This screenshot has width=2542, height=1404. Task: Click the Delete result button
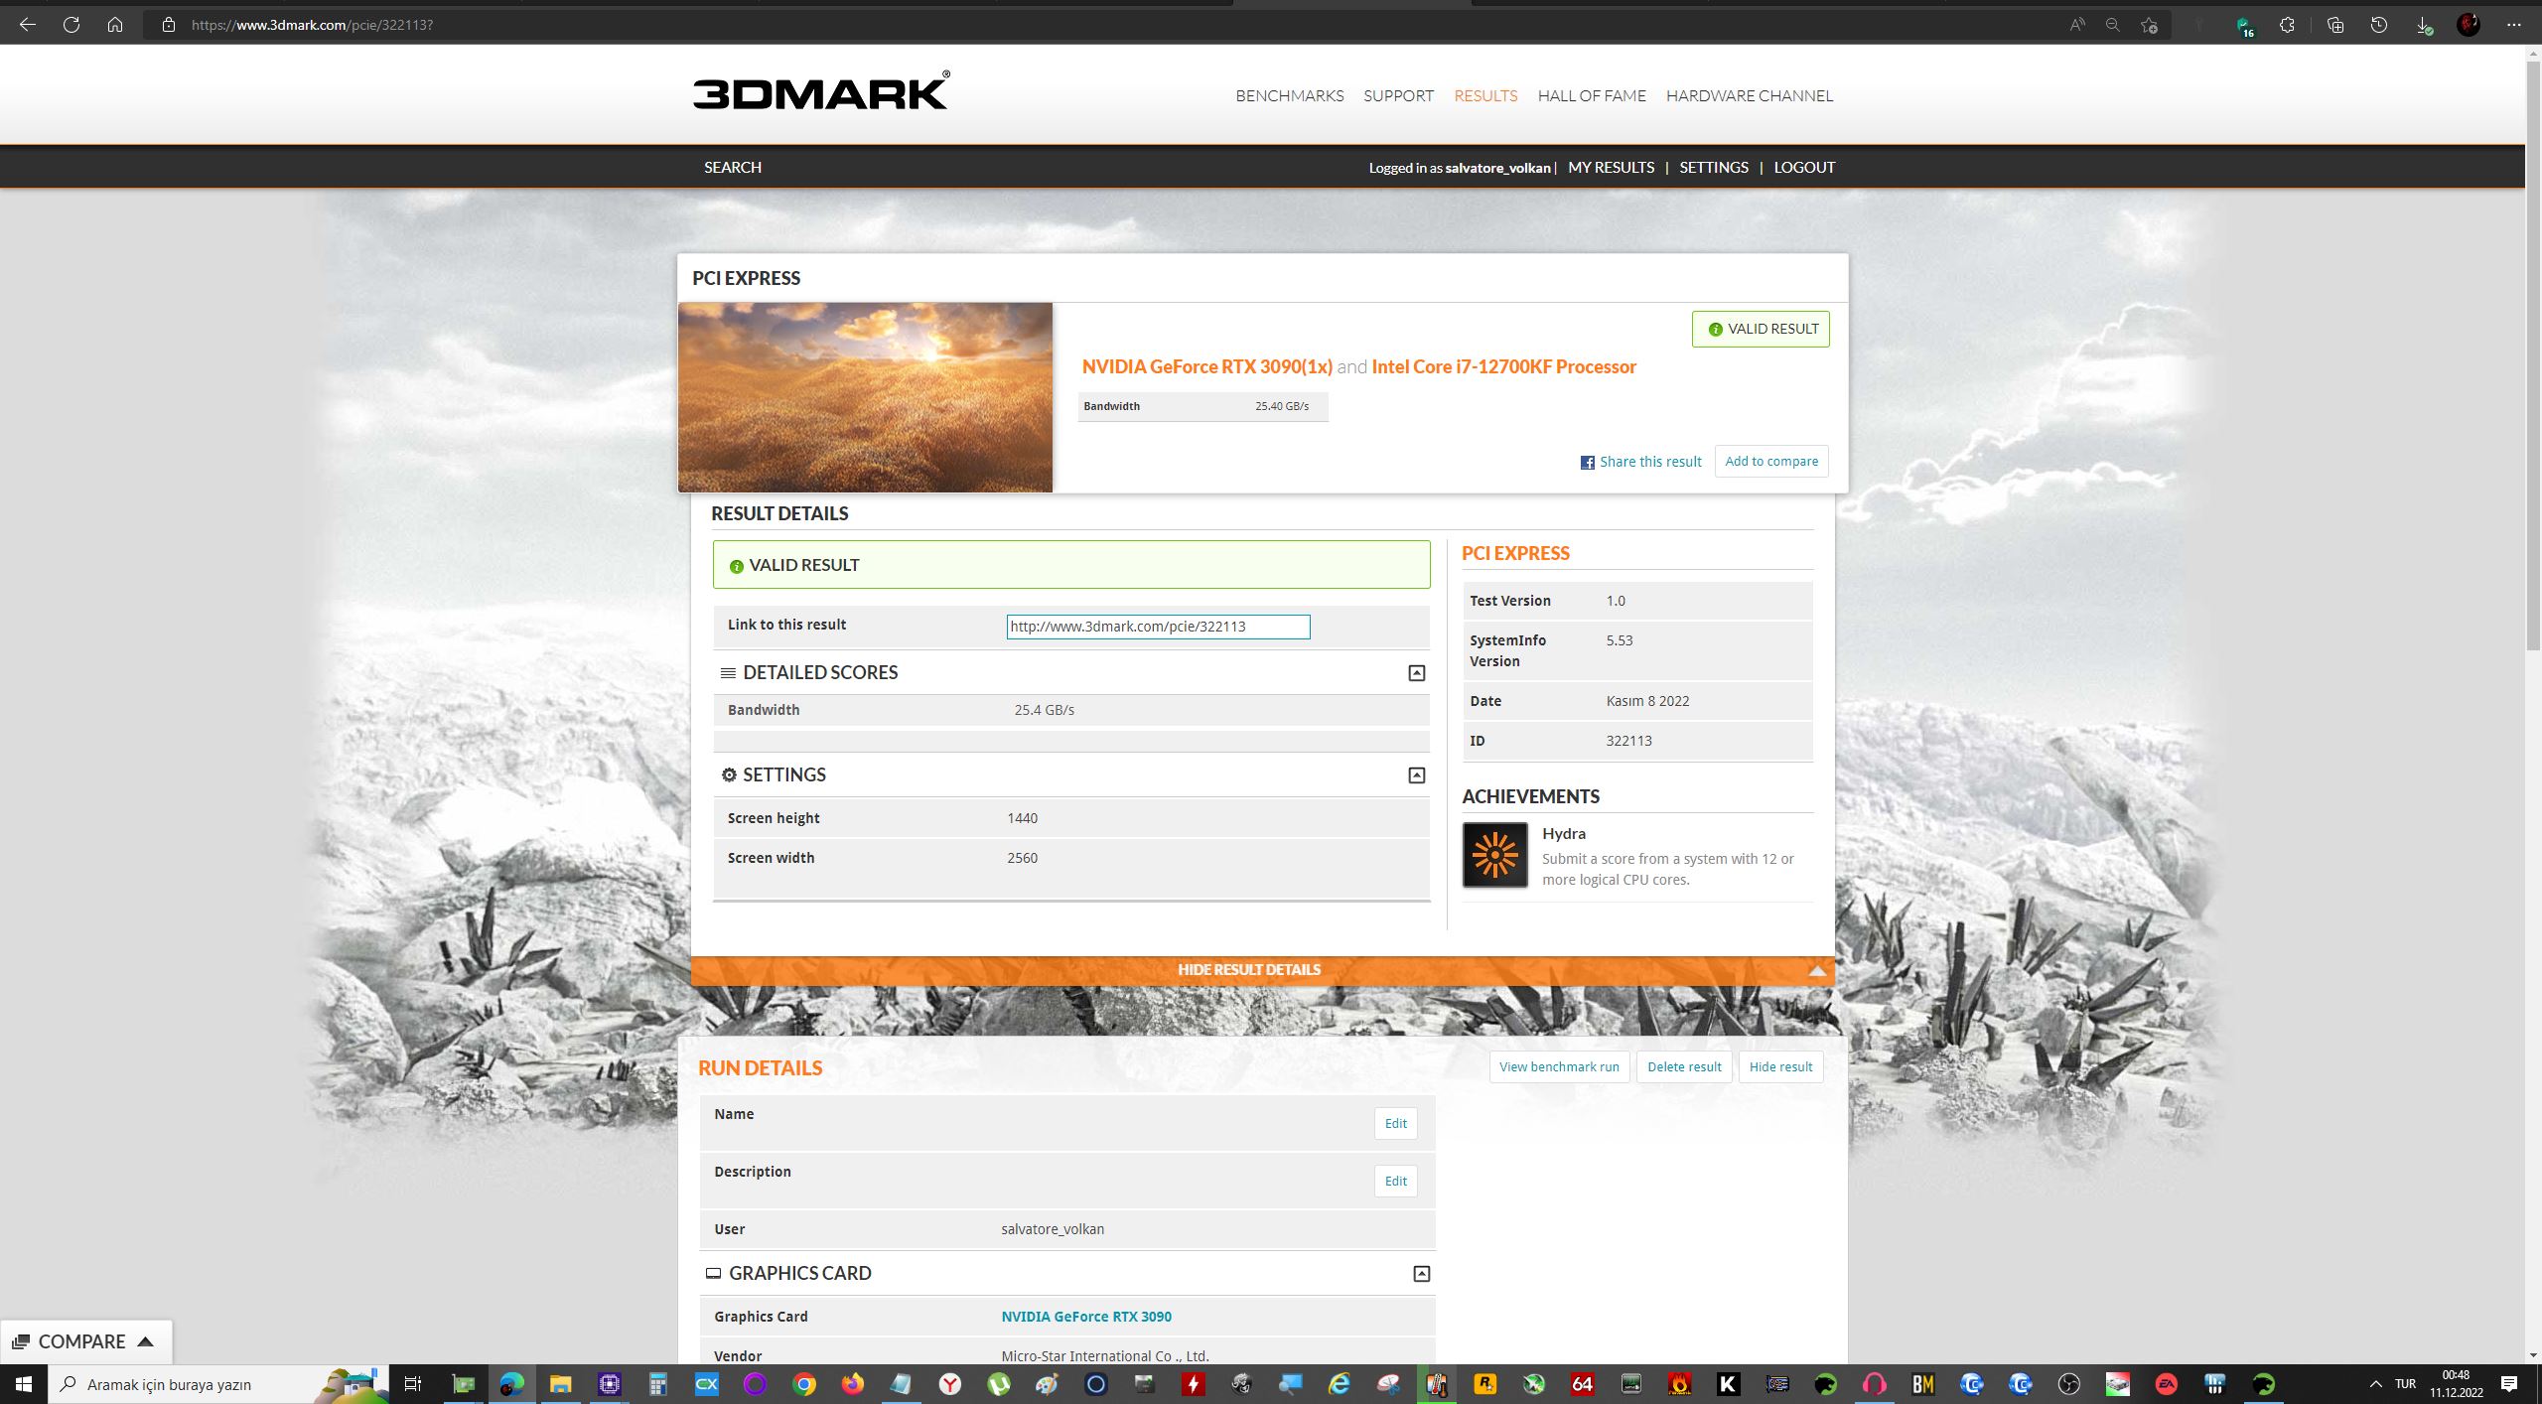pyautogui.click(x=1684, y=1067)
